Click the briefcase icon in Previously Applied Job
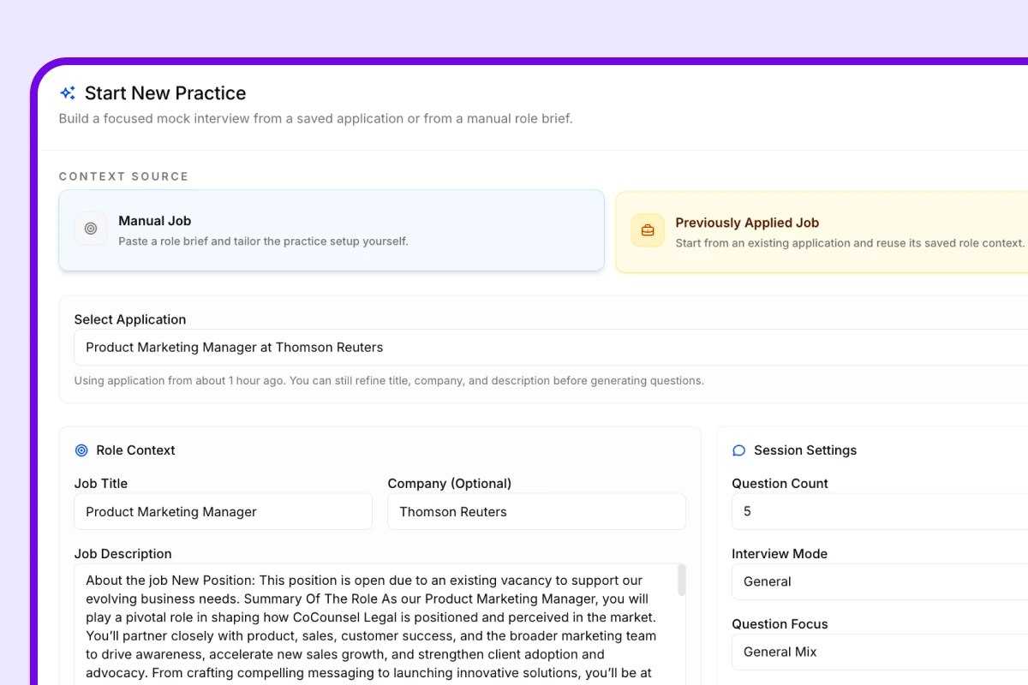 [x=648, y=230]
